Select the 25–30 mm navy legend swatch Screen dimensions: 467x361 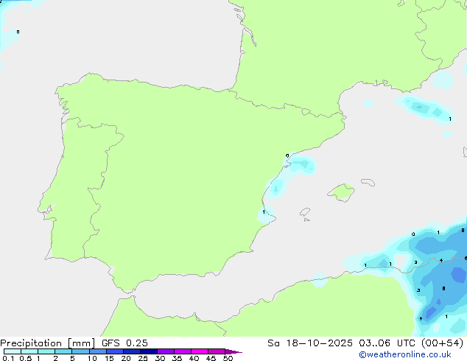[x=149, y=351]
